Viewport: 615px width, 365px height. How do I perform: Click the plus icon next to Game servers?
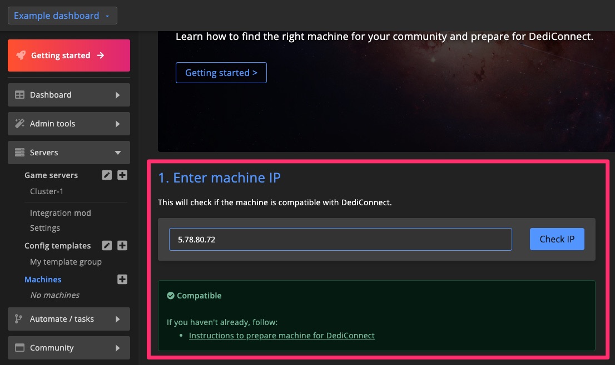point(122,175)
